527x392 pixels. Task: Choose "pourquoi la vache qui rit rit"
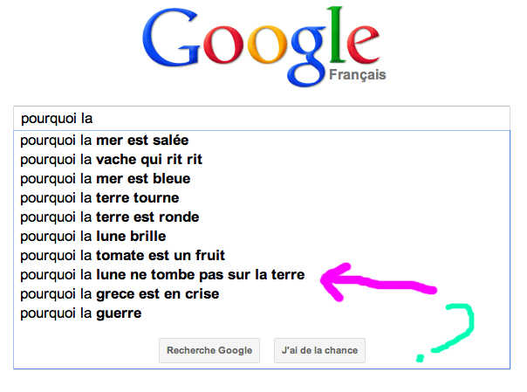pyautogui.click(x=112, y=160)
